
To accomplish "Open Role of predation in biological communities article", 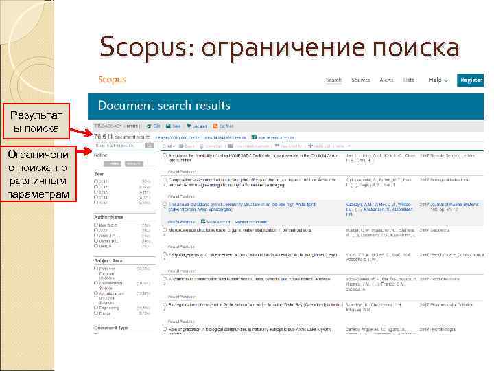I will tap(250, 329).
